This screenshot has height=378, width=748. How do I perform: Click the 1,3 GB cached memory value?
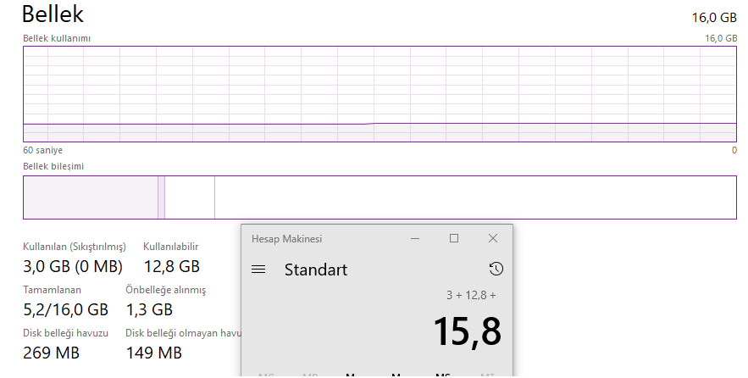(x=149, y=309)
